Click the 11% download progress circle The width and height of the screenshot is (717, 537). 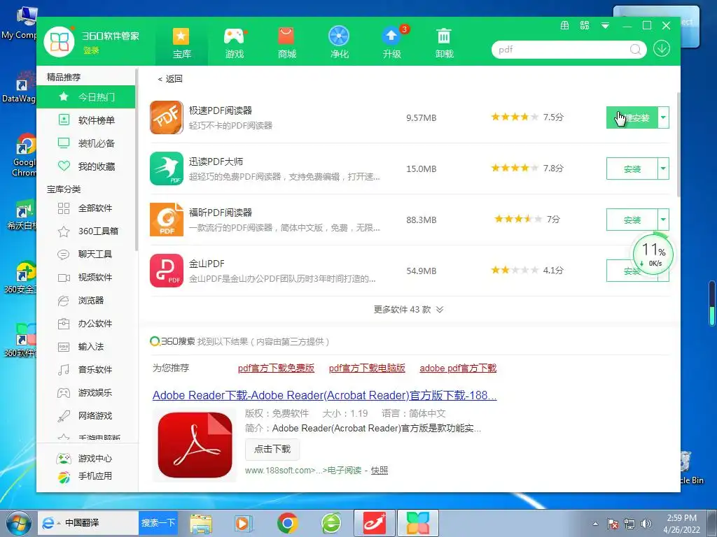(x=653, y=255)
